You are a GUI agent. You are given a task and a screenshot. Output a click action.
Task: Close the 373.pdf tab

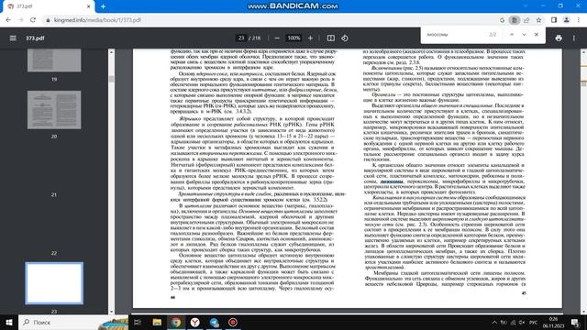[x=88, y=6]
